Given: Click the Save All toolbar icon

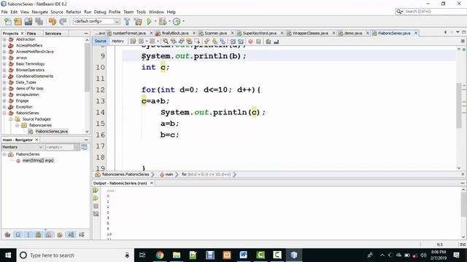Looking at the screenshot, I should [x=39, y=21].
